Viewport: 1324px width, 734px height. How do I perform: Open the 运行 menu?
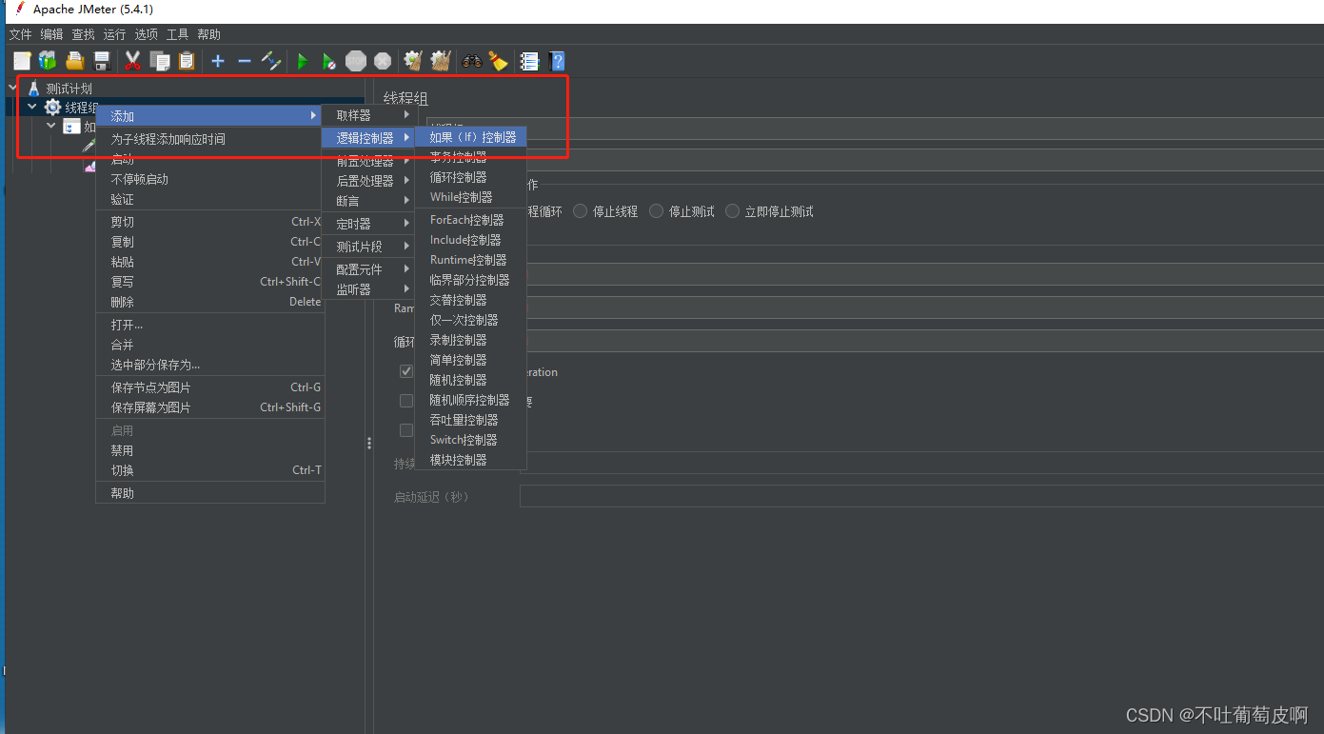pyautogui.click(x=115, y=34)
